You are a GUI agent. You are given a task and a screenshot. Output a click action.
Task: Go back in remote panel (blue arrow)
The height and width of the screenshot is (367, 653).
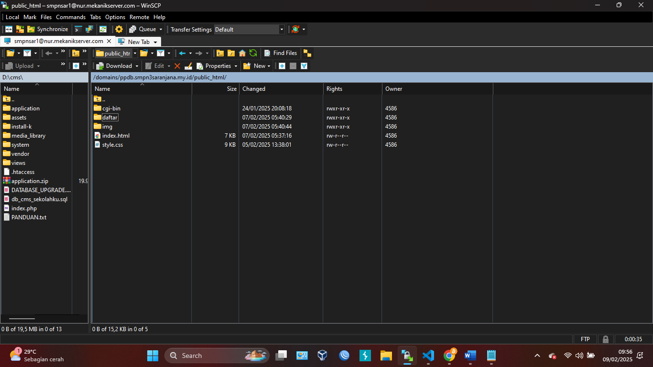coord(182,53)
